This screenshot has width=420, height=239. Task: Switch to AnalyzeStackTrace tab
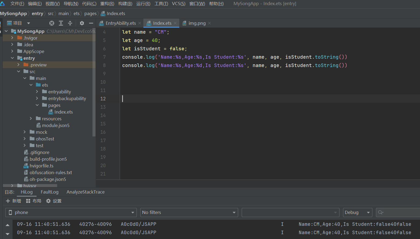tap(85, 192)
